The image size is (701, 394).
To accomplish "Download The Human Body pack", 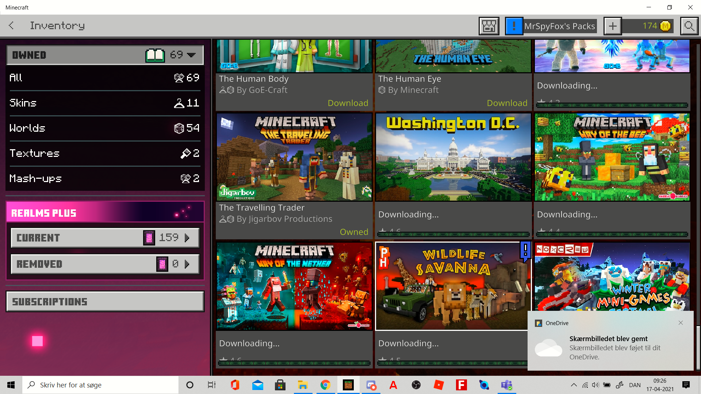I will [348, 103].
